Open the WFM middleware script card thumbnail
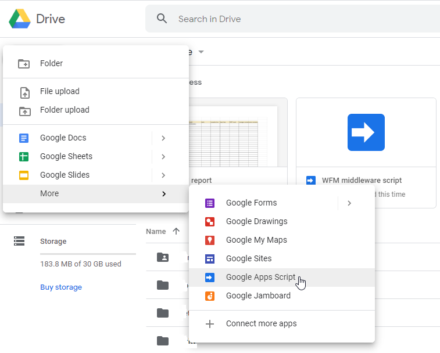This screenshot has height=353, width=440. click(366, 132)
